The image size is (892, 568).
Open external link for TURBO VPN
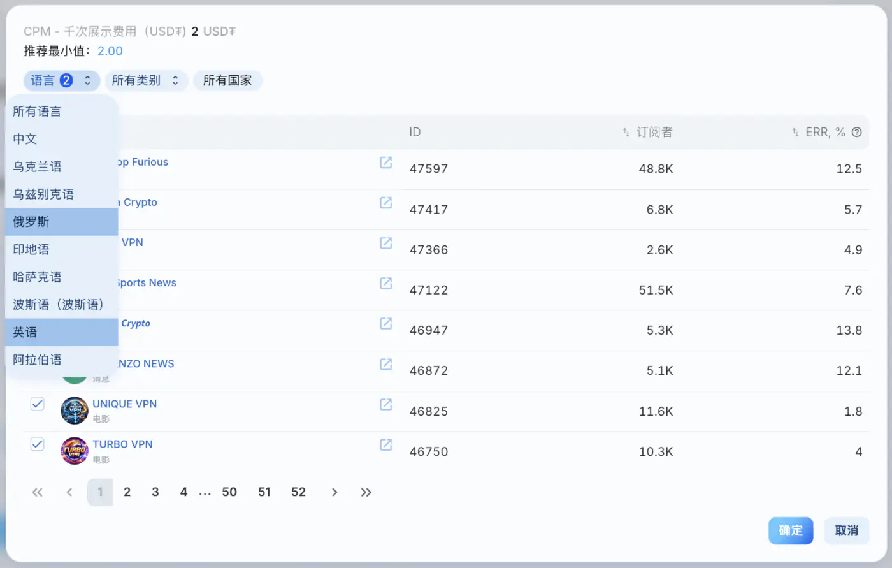pos(385,444)
